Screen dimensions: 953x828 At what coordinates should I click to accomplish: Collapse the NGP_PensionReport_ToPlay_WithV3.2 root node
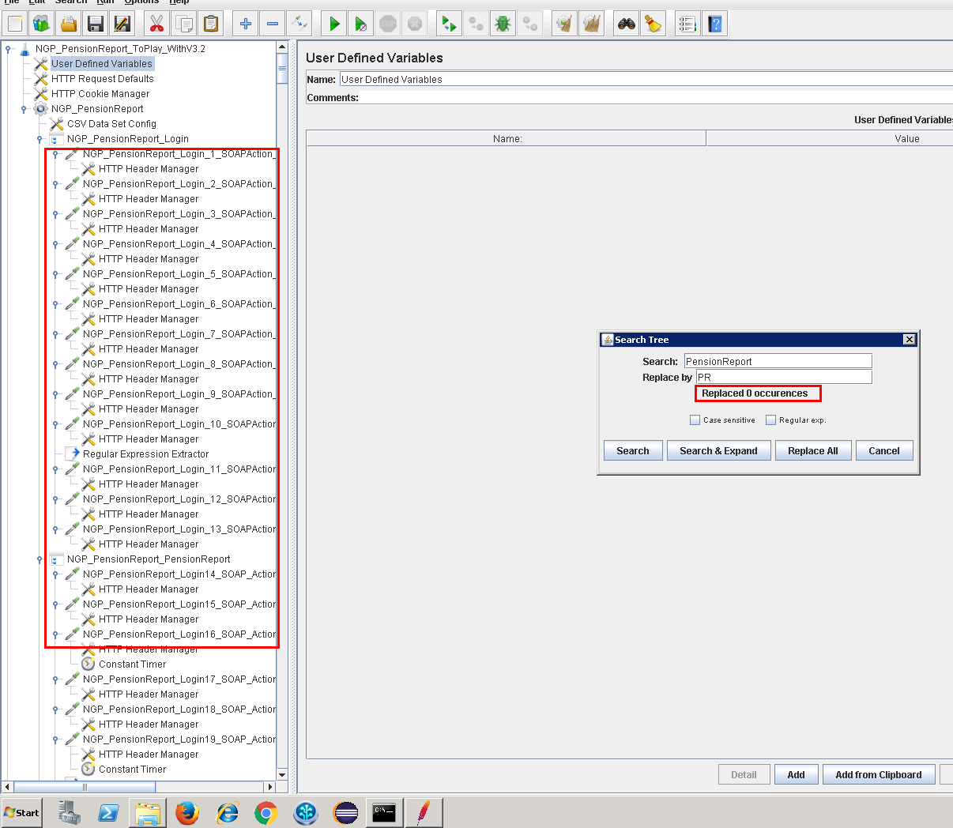(x=7, y=47)
